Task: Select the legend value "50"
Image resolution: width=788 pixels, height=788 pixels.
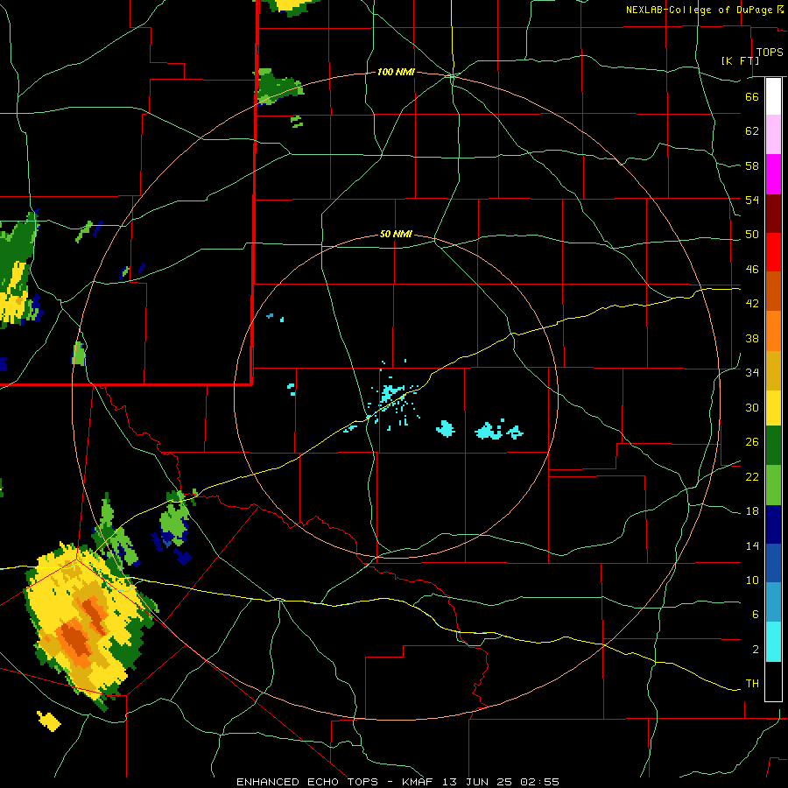Action: [752, 234]
